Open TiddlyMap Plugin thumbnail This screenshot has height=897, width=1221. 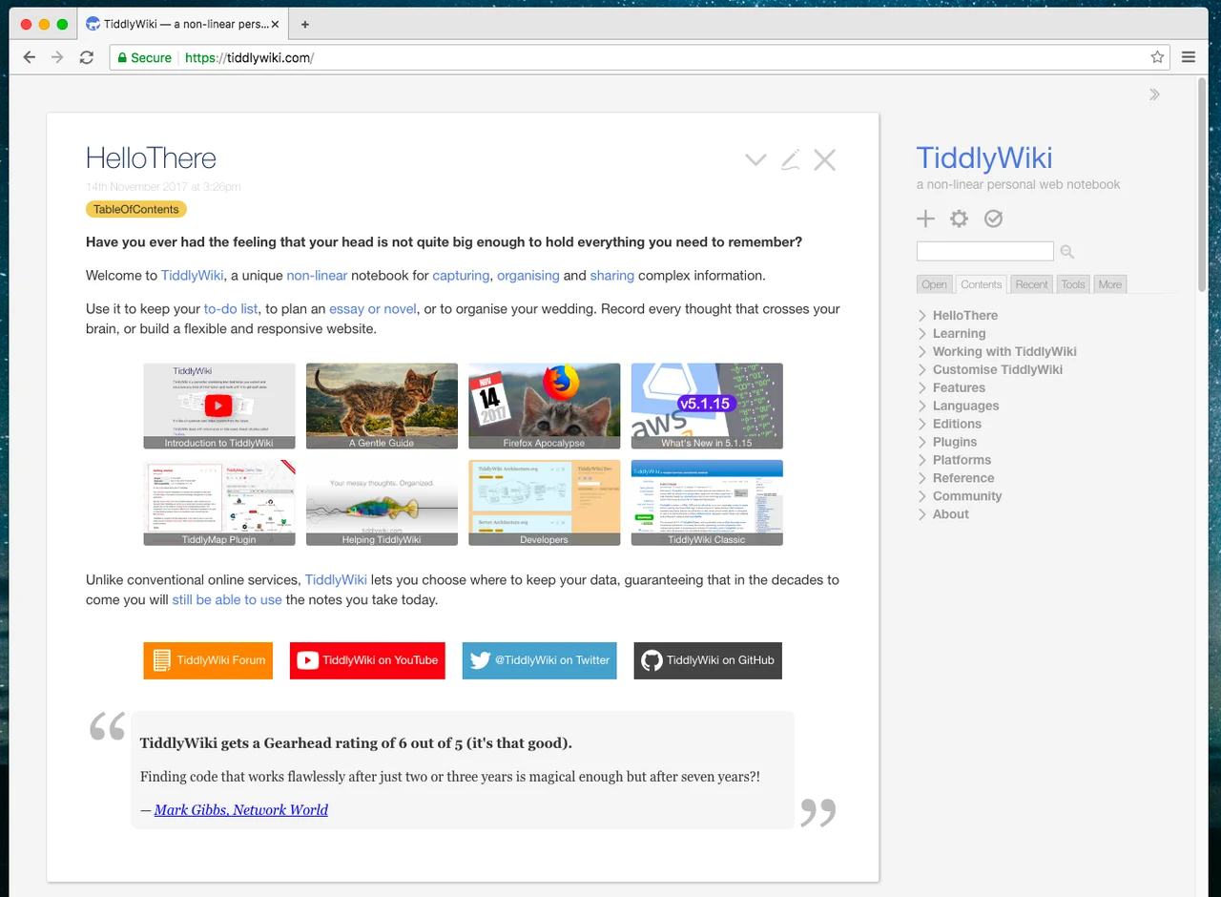219,503
